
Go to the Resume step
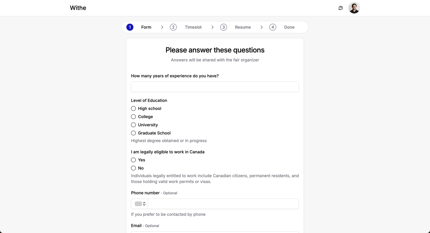[x=243, y=27]
